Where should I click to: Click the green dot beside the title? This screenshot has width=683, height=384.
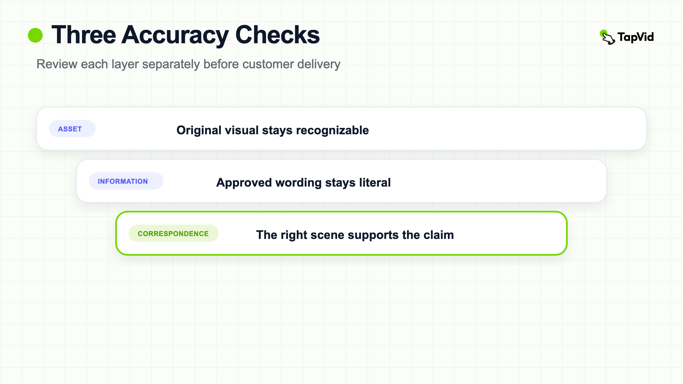tap(35, 35)
